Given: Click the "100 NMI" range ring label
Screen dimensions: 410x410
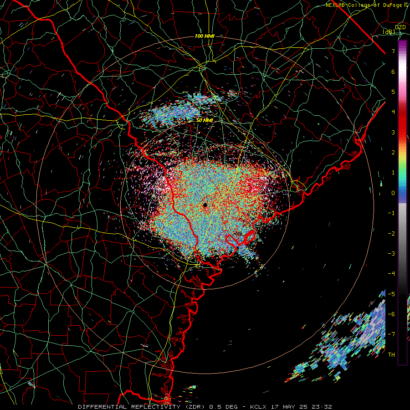Looking at the screenshot, I should pyautogui.click(x=205, y=36).
